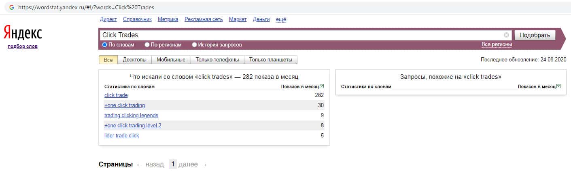The height and width of the screenshot is (179, 571).
Task: Open the 'trading clicking legends' keyword link
Action: pos(131,116)
